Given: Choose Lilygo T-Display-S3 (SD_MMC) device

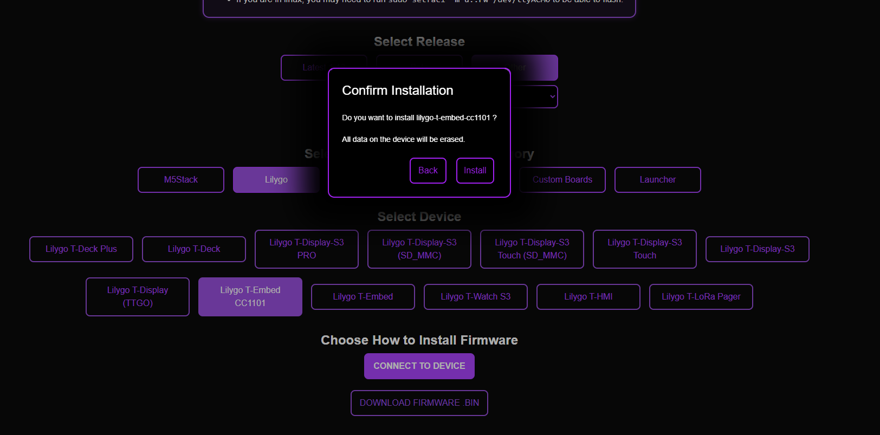Looking at the screenshot, I should pyautogui.click(x=419, y=249).
